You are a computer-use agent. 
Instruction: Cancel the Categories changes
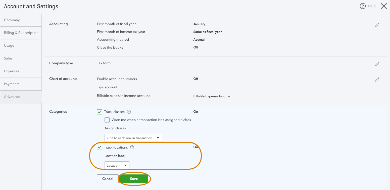(x=108, y=179)
